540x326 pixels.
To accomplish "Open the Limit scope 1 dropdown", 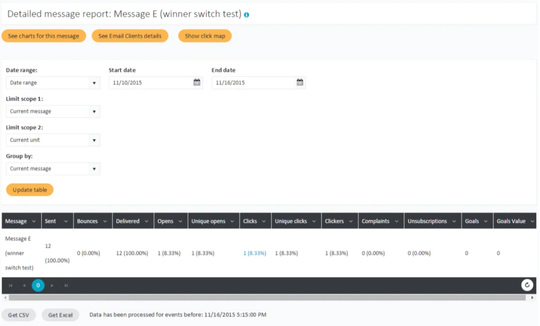I will pyautogui.click(x=53, y=111).
